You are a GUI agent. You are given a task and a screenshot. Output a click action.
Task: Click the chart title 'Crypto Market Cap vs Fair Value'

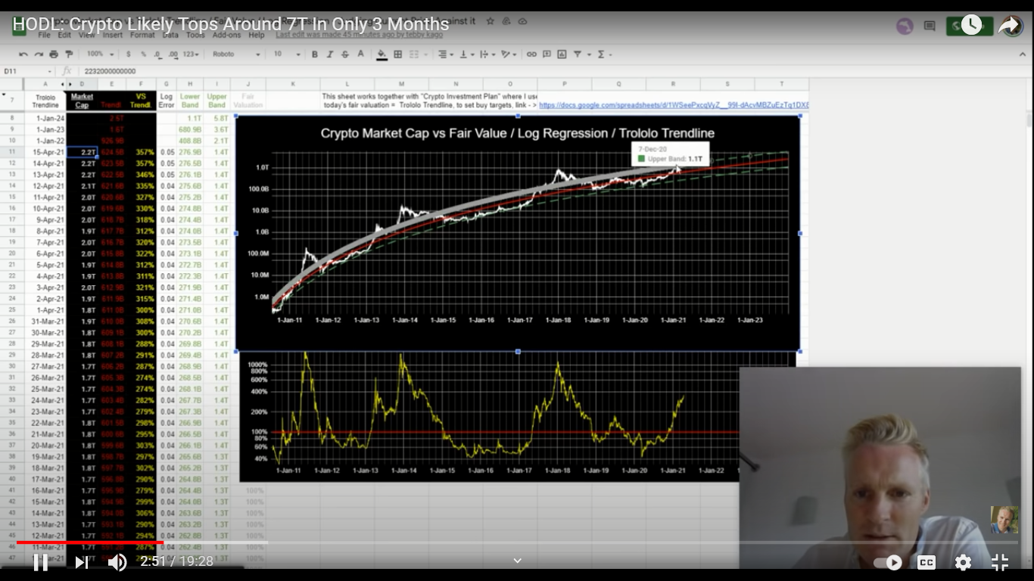[518, 133]
